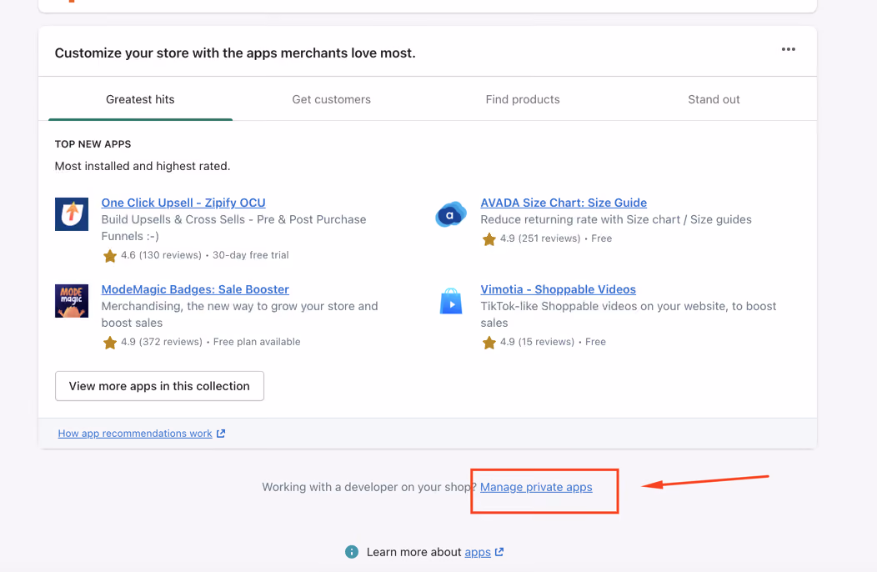
Task: Click the star icon for One Click Upsell rating
Action: (x=110, y=256)
